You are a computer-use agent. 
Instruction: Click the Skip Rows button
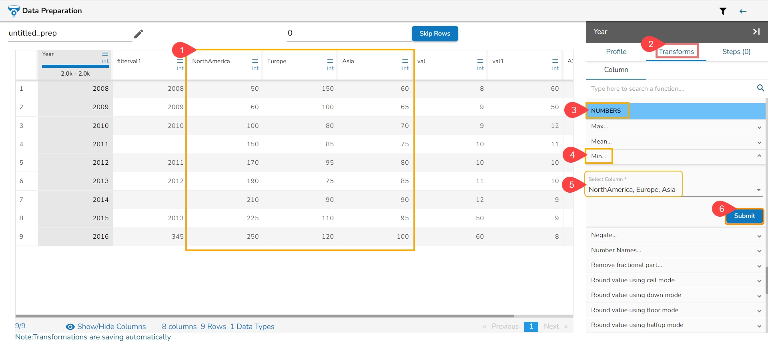pyautogui.click(x=435, y=34)
